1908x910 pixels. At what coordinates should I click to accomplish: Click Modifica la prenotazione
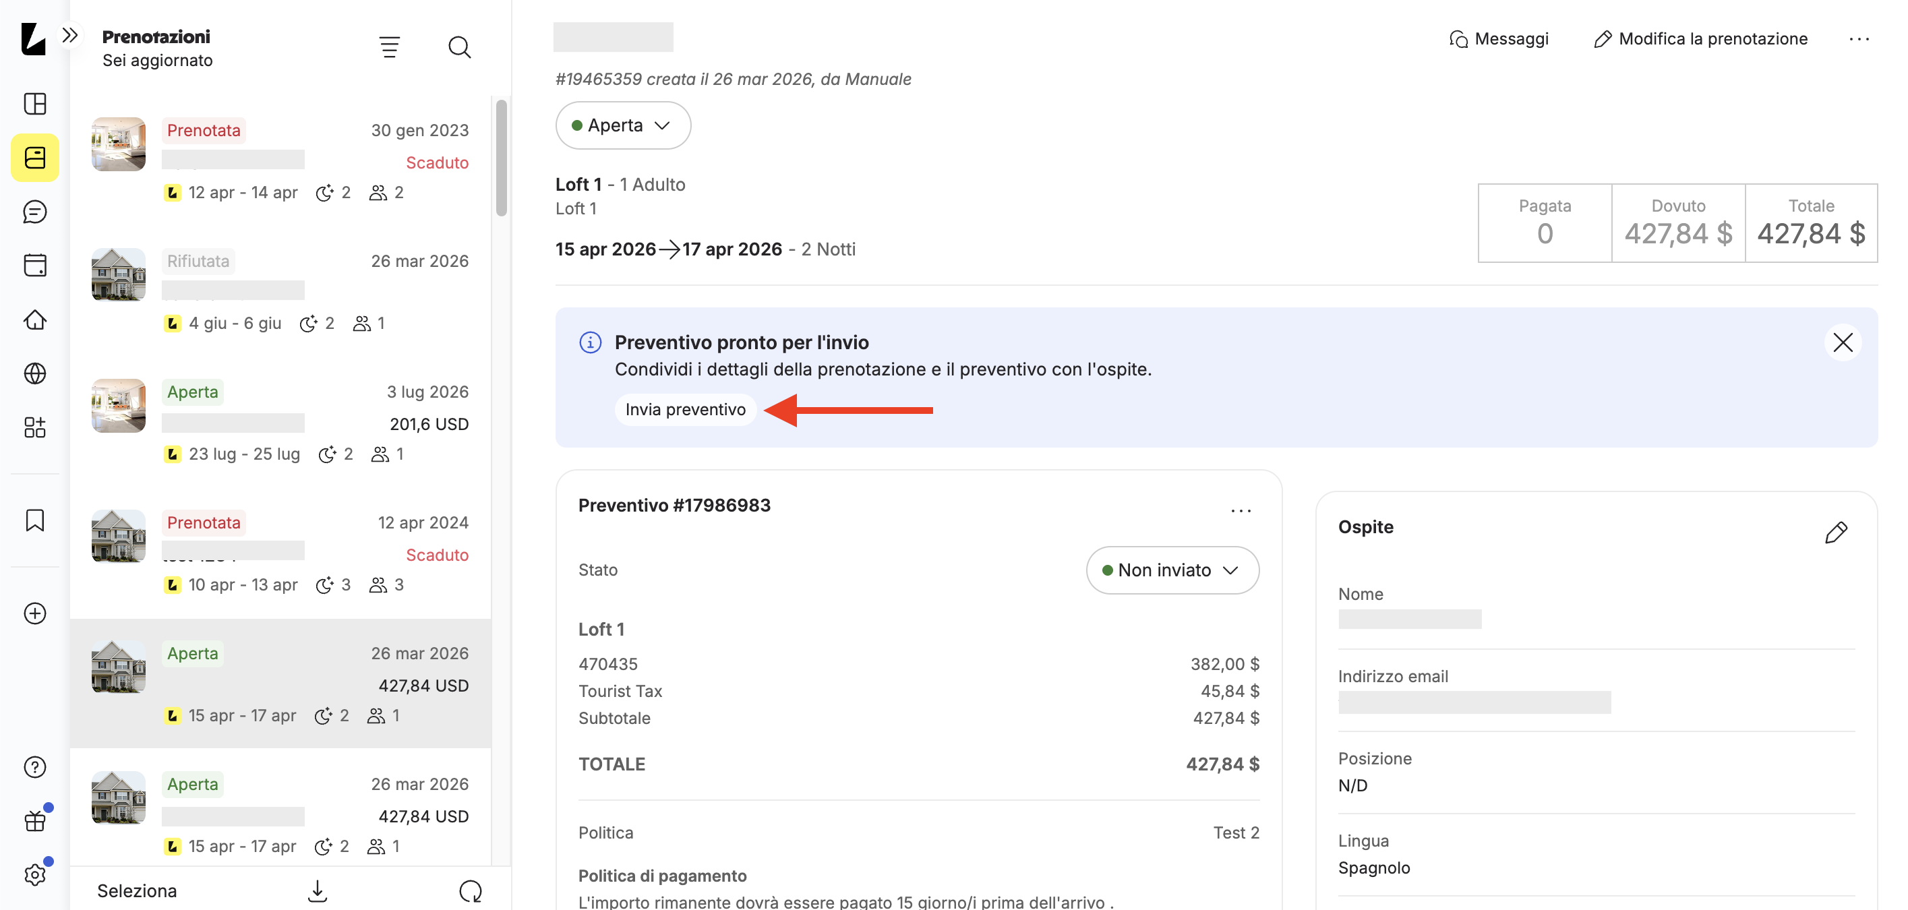[1700, 38]
